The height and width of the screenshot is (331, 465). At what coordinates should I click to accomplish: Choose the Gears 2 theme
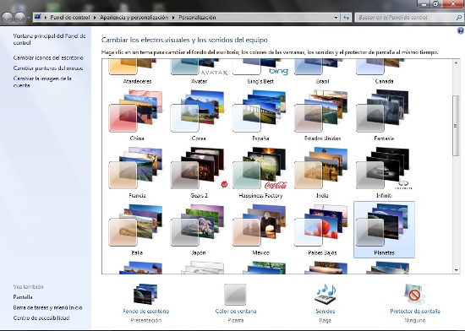[x=199, y=172]
